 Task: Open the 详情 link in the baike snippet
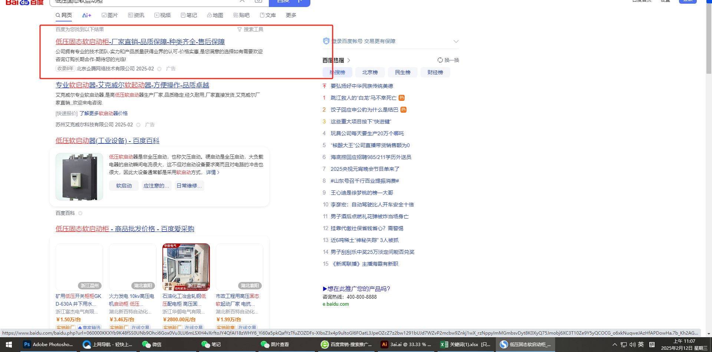point(213,172)
